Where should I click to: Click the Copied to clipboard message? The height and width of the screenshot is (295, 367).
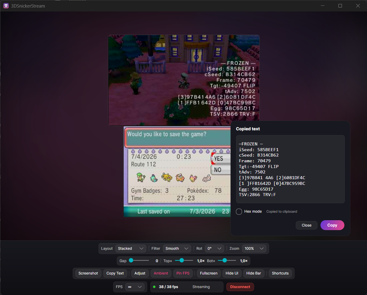click(x=282, y=211)
